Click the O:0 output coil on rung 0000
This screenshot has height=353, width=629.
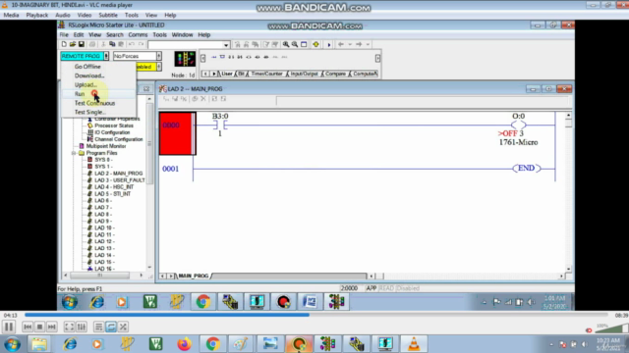(518, 125)
